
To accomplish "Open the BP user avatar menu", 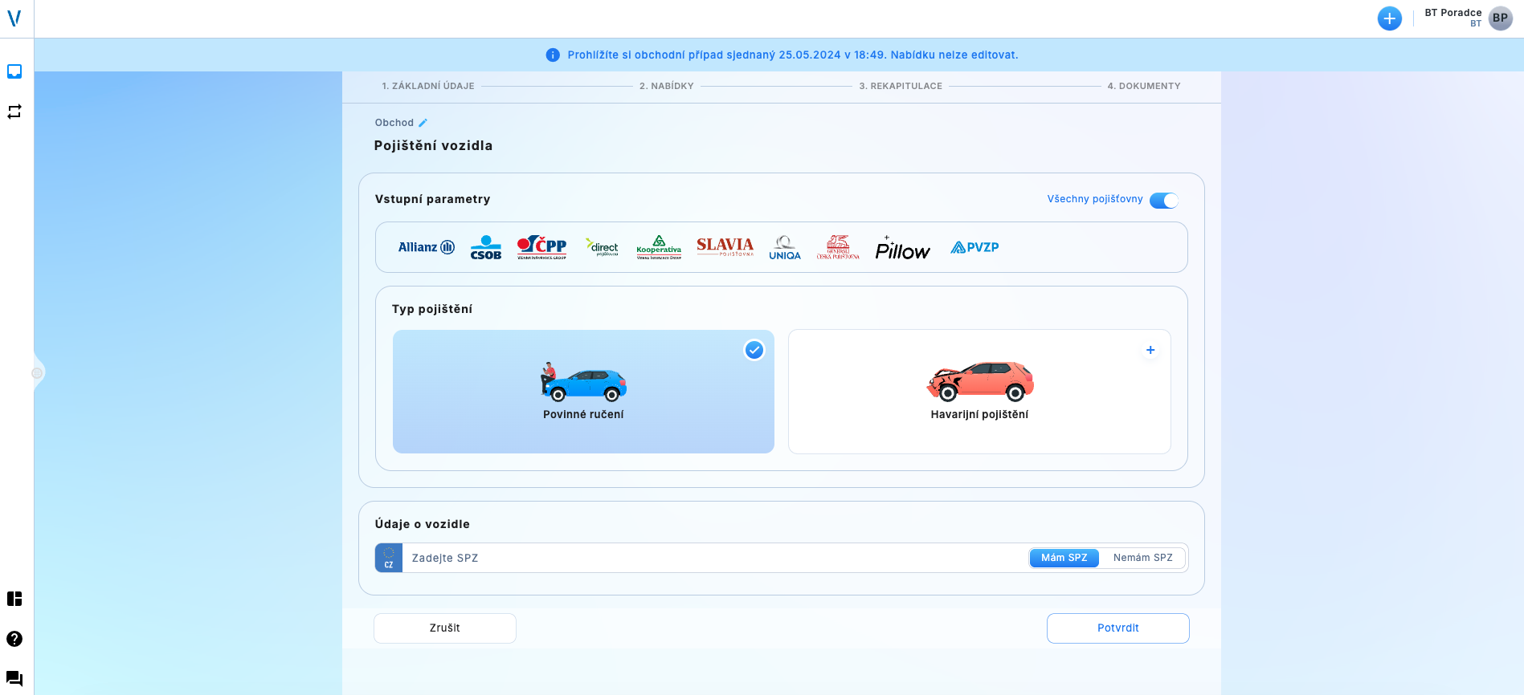I will pos(1500,18).
